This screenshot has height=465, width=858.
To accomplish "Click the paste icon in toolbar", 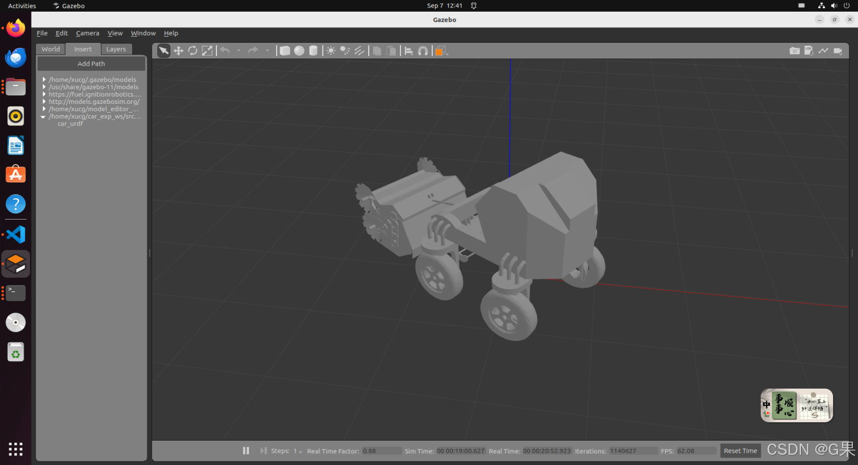I will [x=392, y=50].
